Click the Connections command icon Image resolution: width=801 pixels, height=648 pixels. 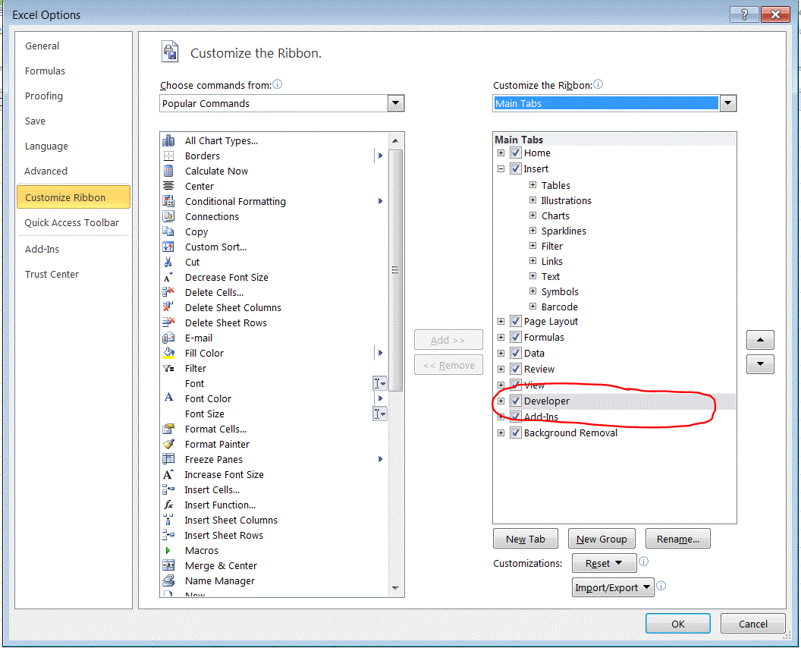click(168, 216)
